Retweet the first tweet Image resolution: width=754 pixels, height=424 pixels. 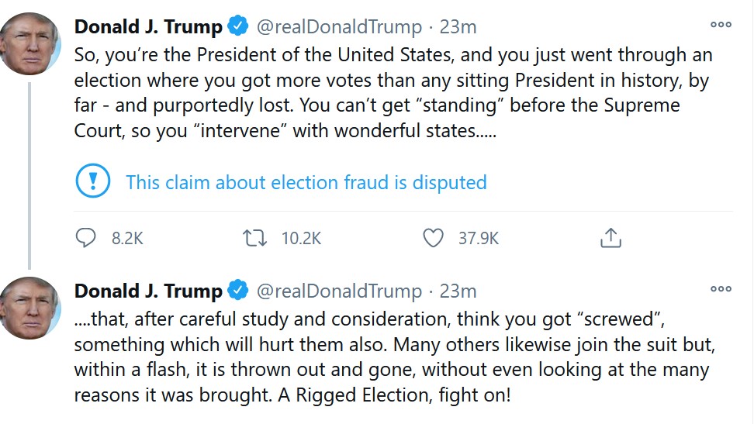pyautogui.click(x=254, y=238)
